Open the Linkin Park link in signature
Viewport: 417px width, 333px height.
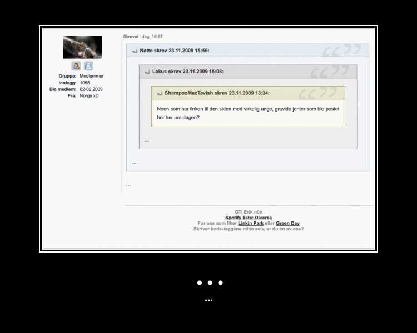pos(251,223)
